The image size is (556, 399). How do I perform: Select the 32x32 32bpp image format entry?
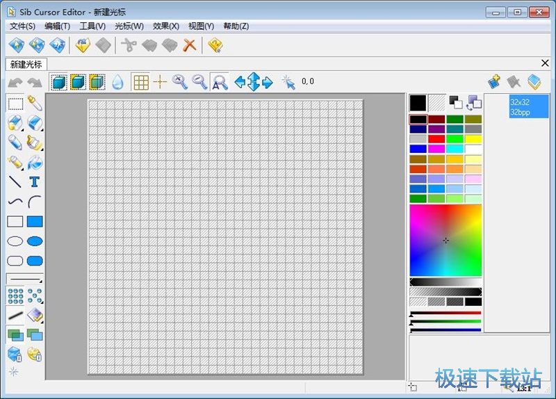click(529, 106)
